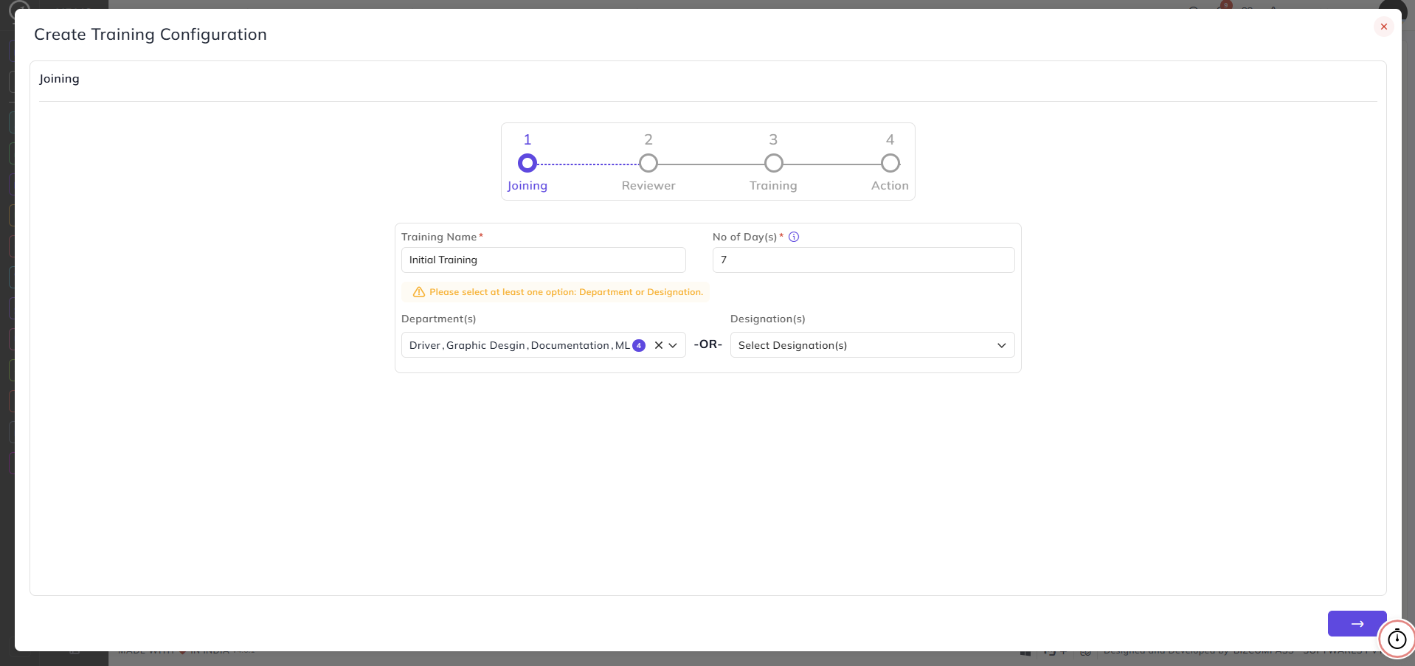Click the warning triangle icon in the alert
Viewport: 1415px width, 666px height.
pyautogui.click(x=419, y=292)
